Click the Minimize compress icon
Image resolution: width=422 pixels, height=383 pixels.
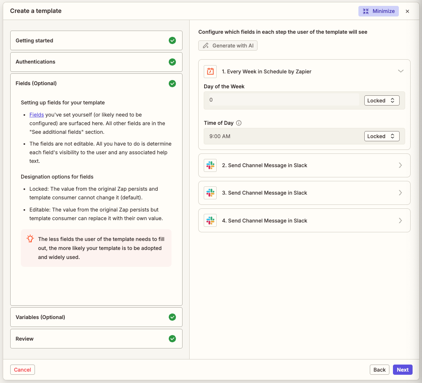365,11
